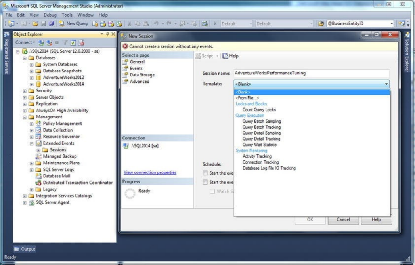Click the last icon in Object Explorer toolbar

[x=81, y=42]
